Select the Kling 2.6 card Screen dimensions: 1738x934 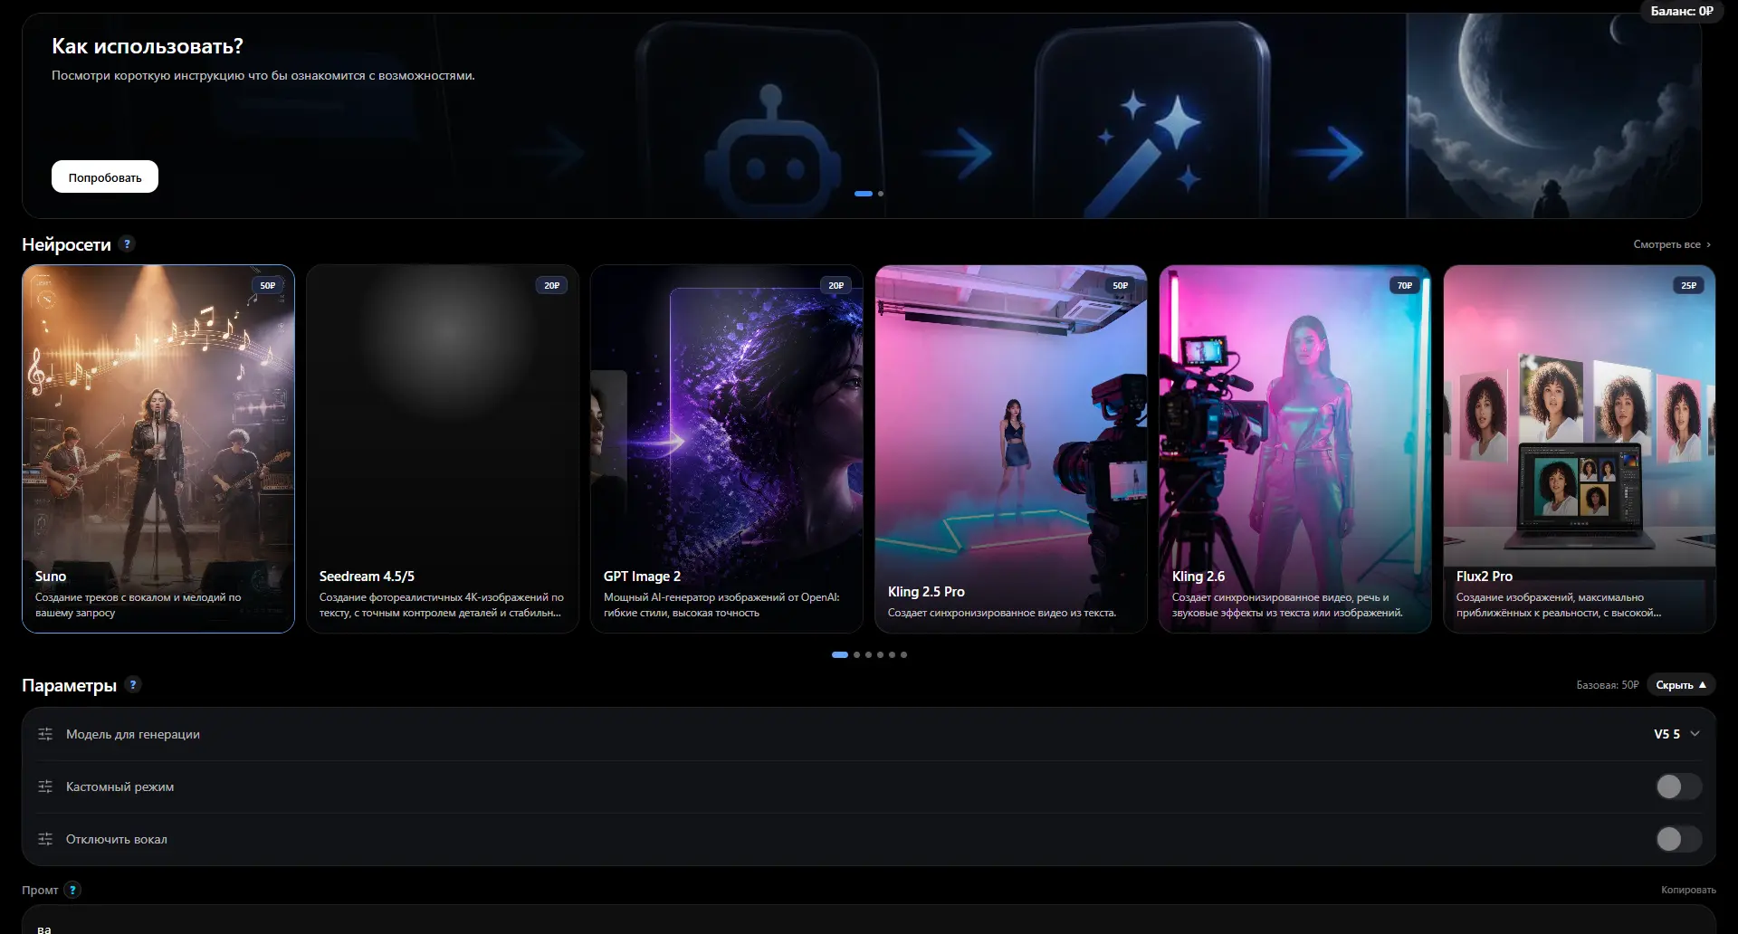tap(1295, 449)
